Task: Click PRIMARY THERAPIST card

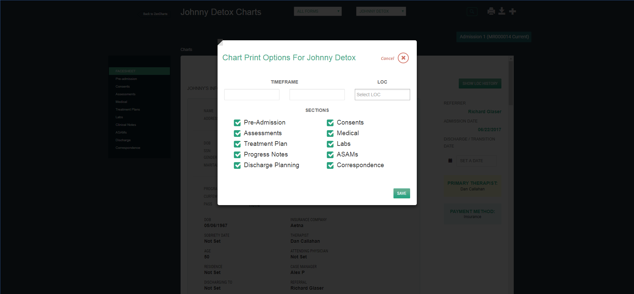Action: (472, 186)
